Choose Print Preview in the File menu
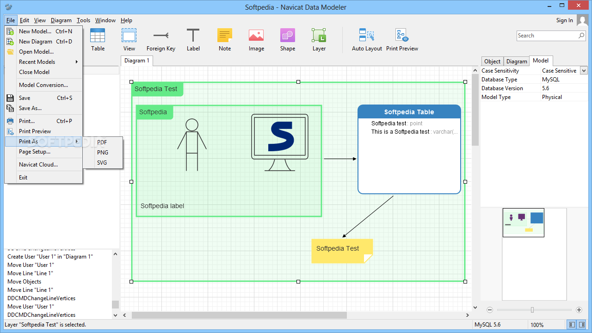 click(x=43, y=131)
